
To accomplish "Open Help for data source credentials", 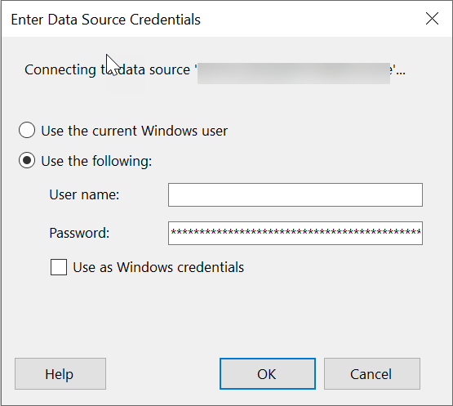I will (60, 374).
